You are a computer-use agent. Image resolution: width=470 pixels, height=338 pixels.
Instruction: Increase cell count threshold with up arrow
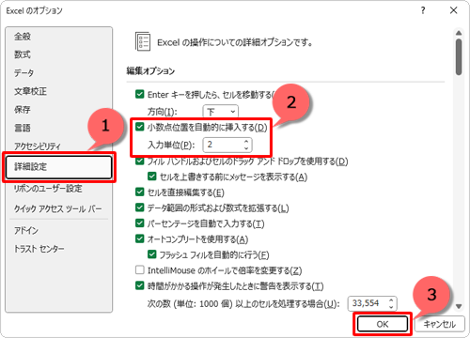(391, 300)
